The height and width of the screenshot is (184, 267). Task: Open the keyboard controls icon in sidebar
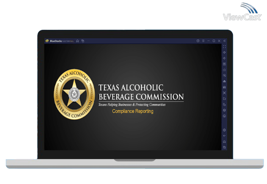(x=224, y=70)
